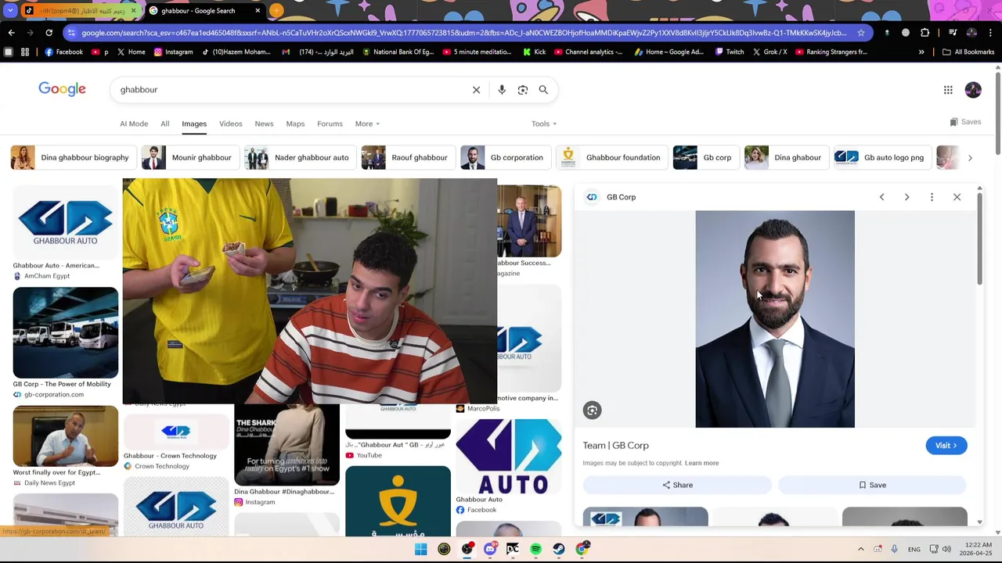The height and width of the screenshot is (563, 1002).
Task: Switch to AI Mode tab
Action: point(134,124)
